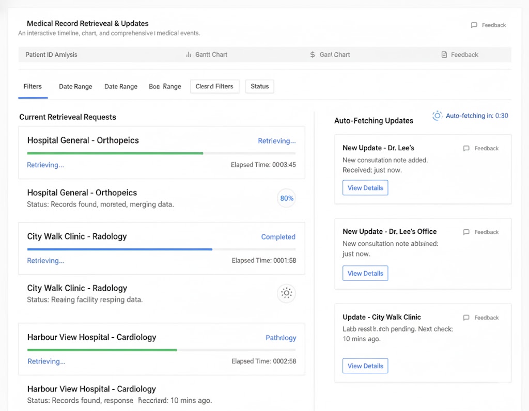Open the Patient ID Amlysis tab
529x411 pixels.
(x=52, y=55)
